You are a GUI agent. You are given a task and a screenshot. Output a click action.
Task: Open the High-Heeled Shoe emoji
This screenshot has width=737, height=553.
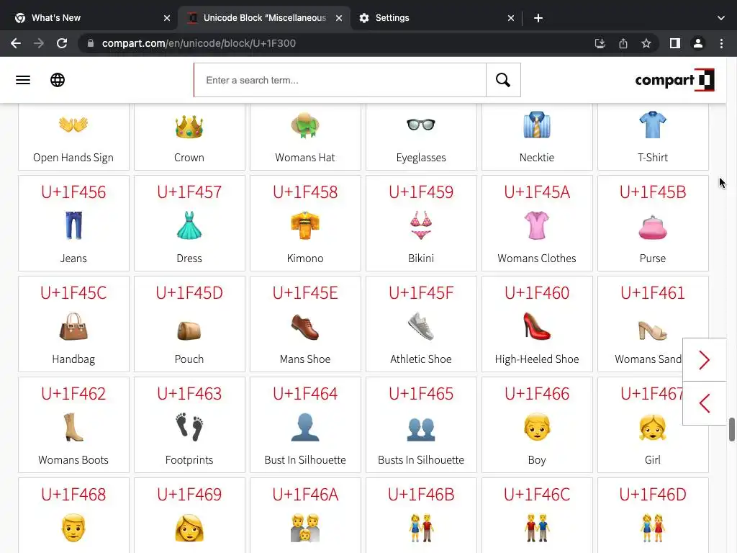[x=537, y=324]
